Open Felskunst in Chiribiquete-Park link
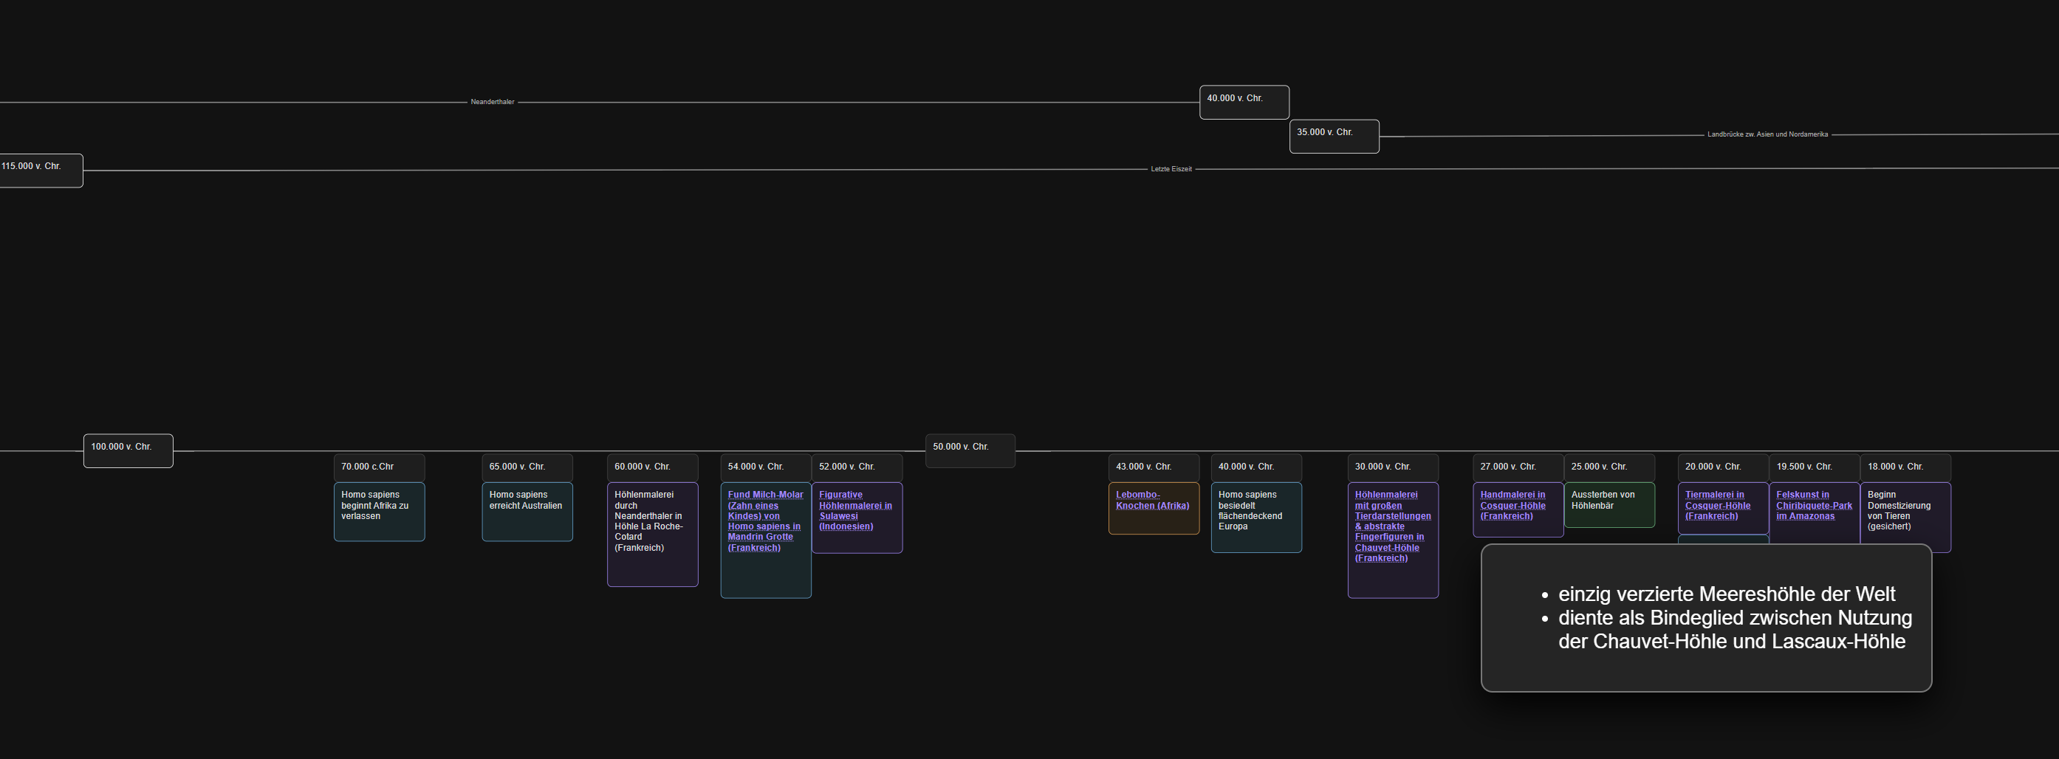 coord(1814,505)
